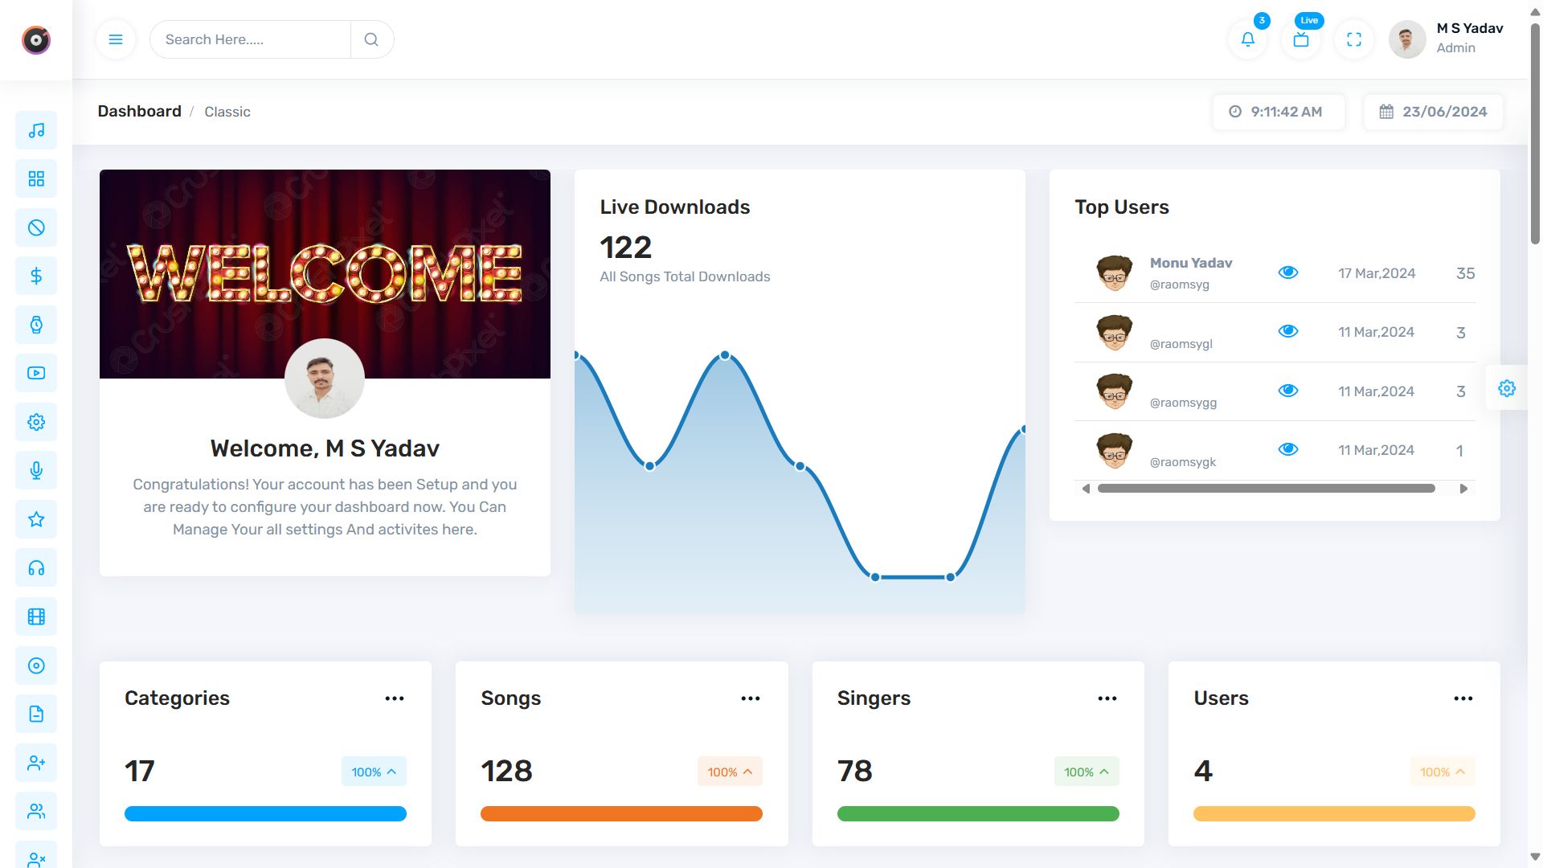The height and width of the screenshot is (868, 1543).
Task: Click the microphone sidebar icon
Action: [36, 471]
